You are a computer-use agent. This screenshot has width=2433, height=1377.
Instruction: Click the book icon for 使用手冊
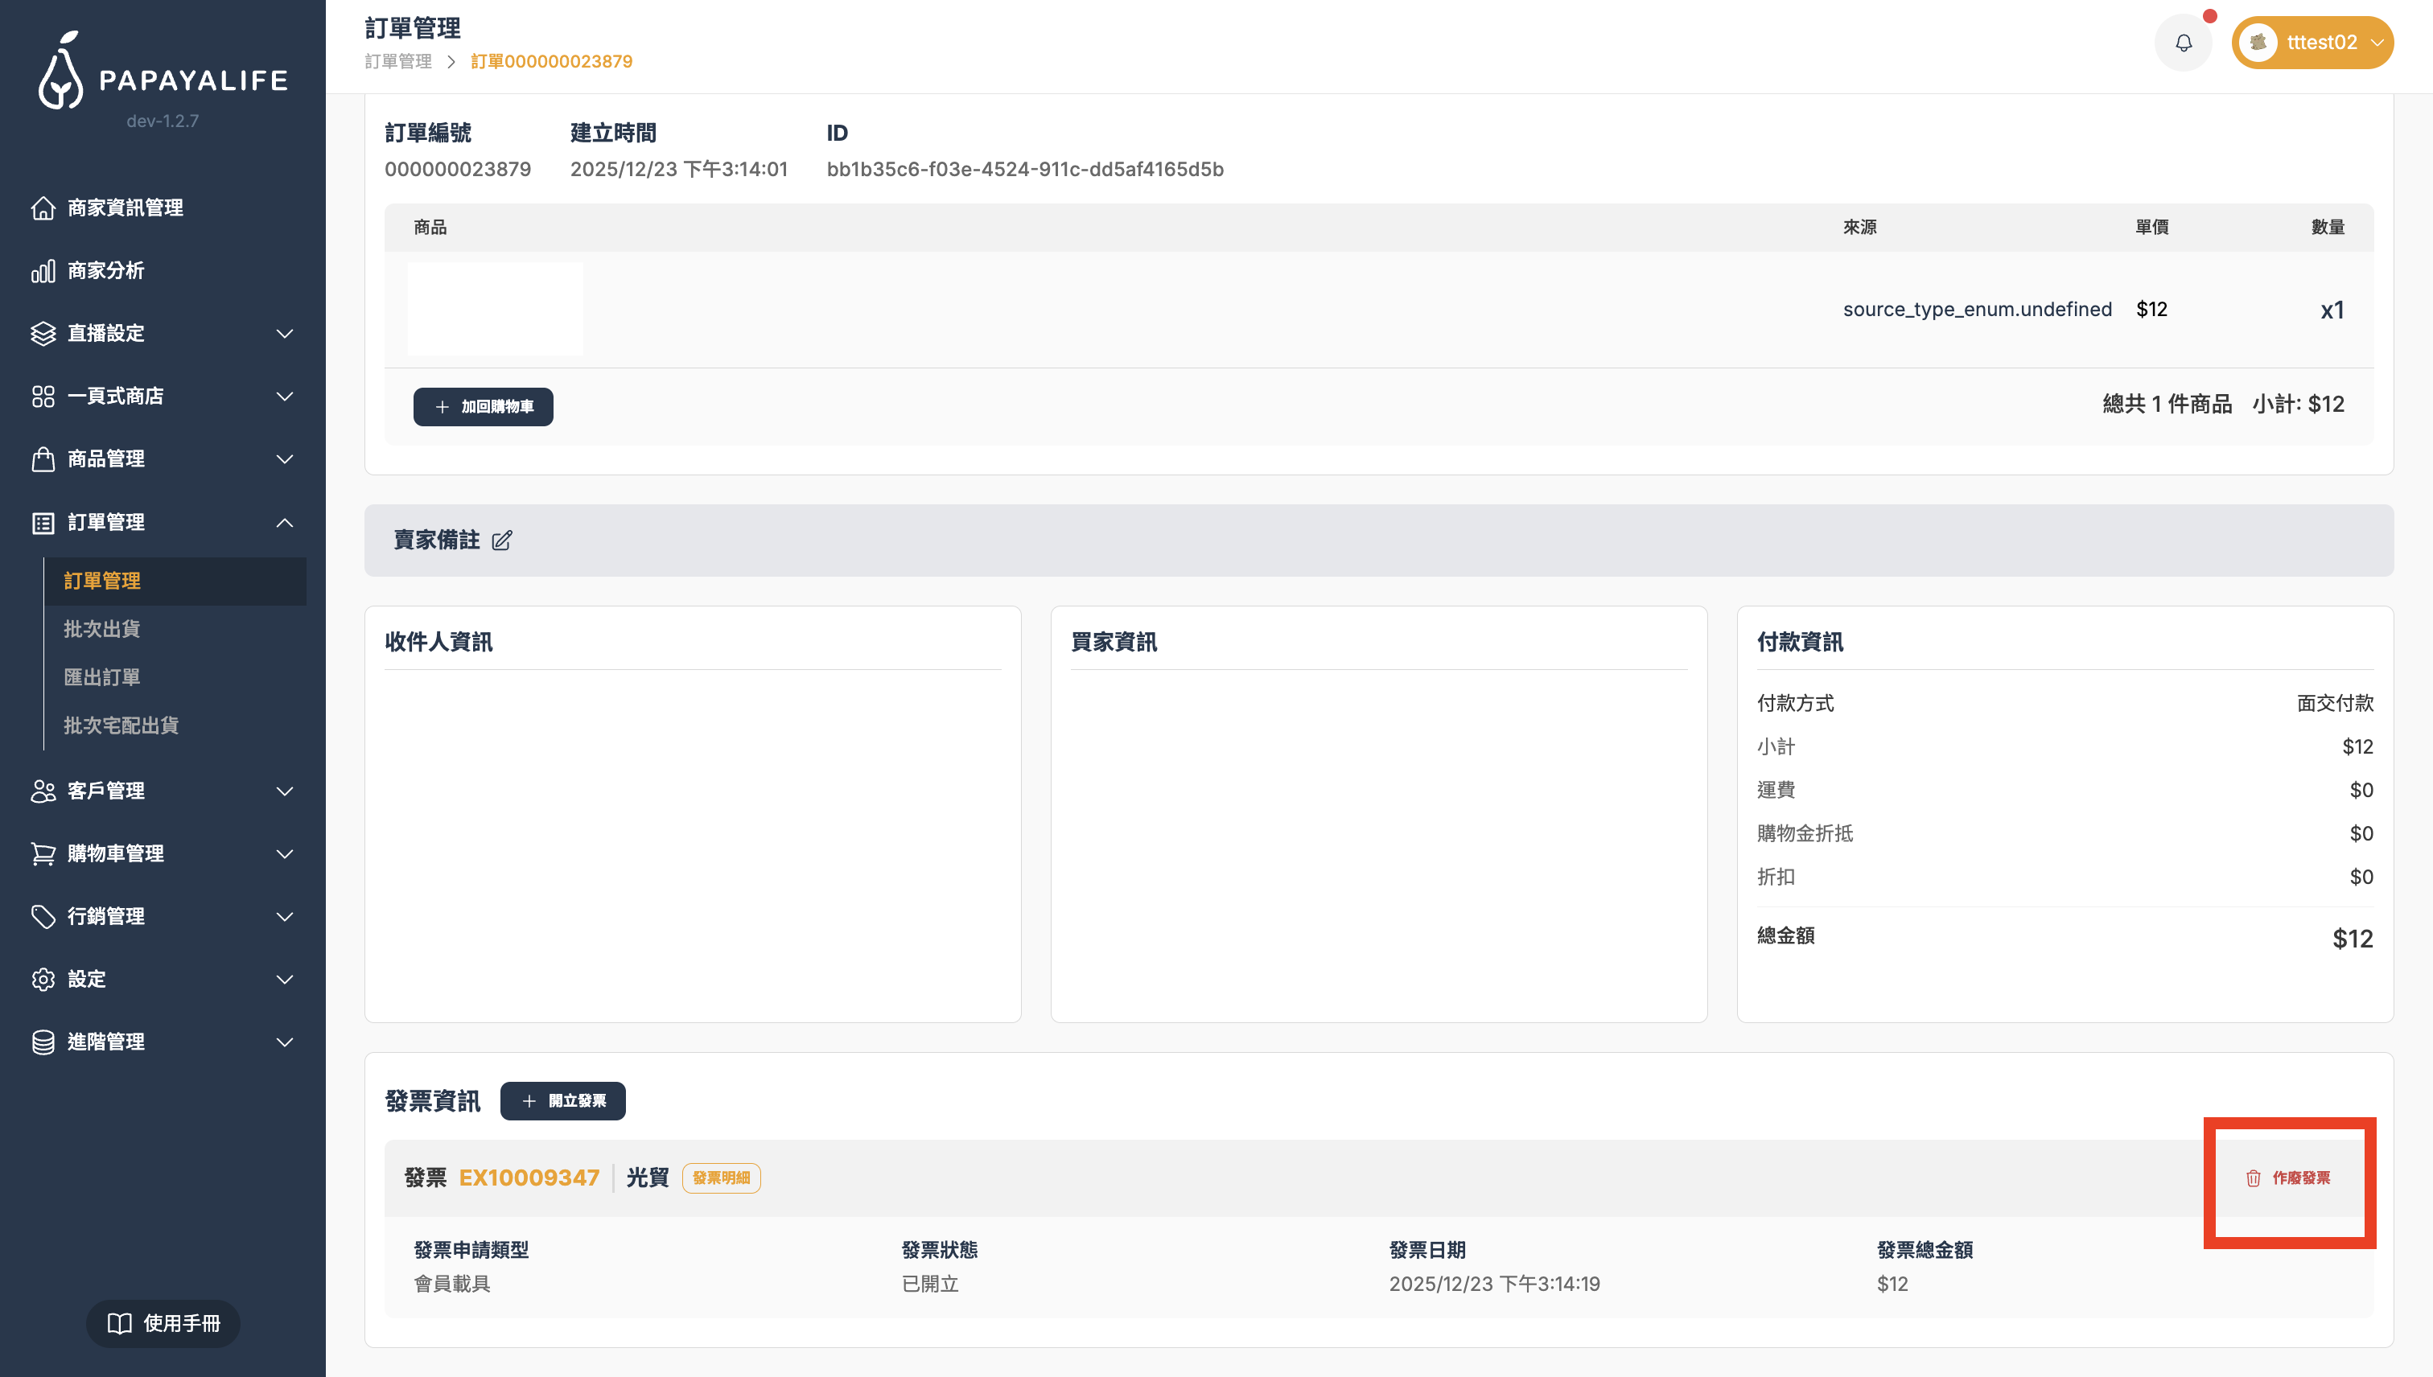[x=119, y=1323]
